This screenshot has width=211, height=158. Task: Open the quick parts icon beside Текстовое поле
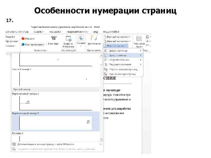pyautogui.click(x=147, y=37)
